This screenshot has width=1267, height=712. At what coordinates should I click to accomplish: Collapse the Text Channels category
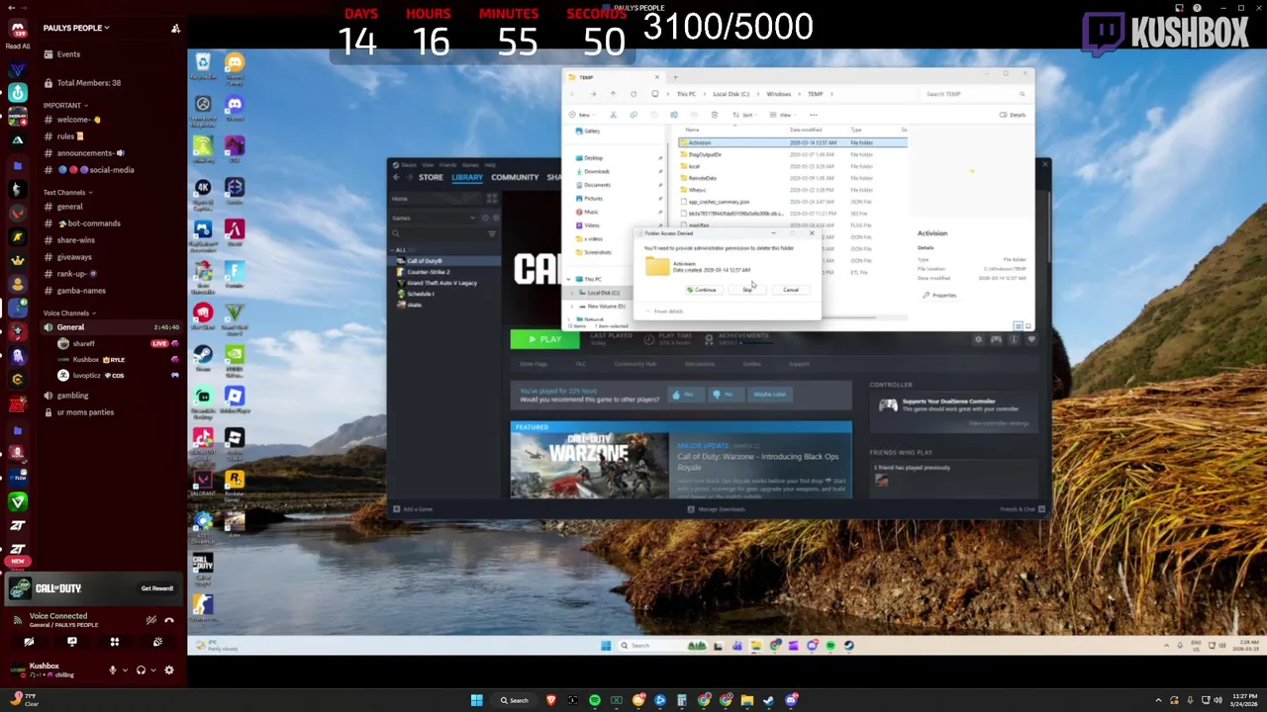point(67,192)
